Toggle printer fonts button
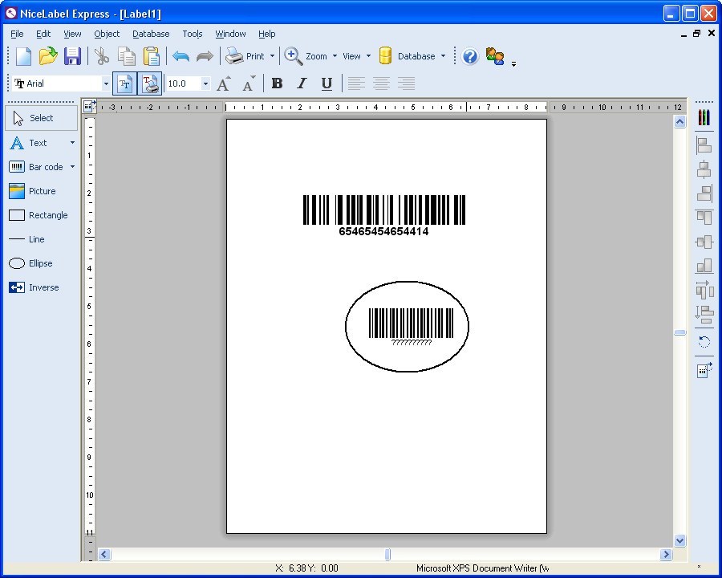Viewport: 722px width, 578px height. click(150, 83)
